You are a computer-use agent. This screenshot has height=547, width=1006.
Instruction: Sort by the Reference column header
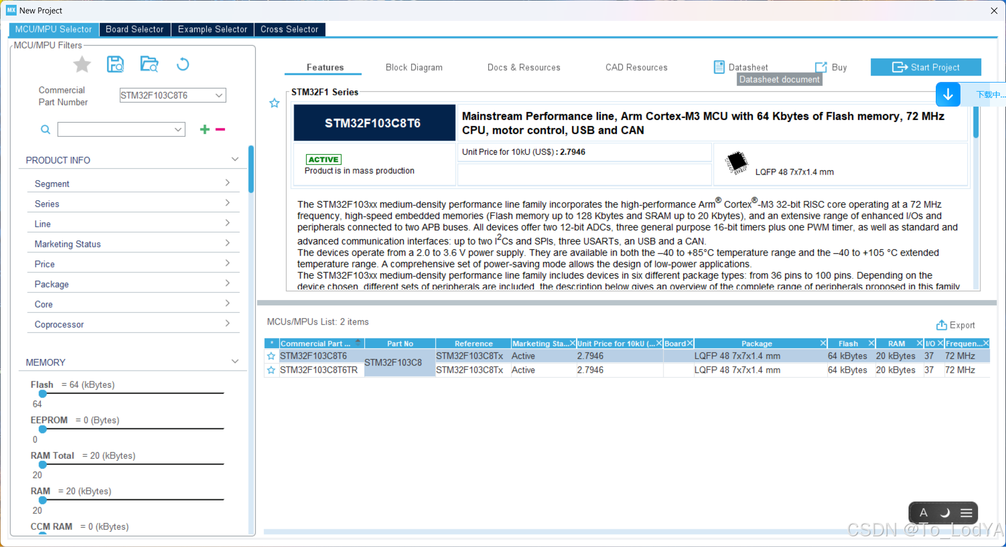473,343
